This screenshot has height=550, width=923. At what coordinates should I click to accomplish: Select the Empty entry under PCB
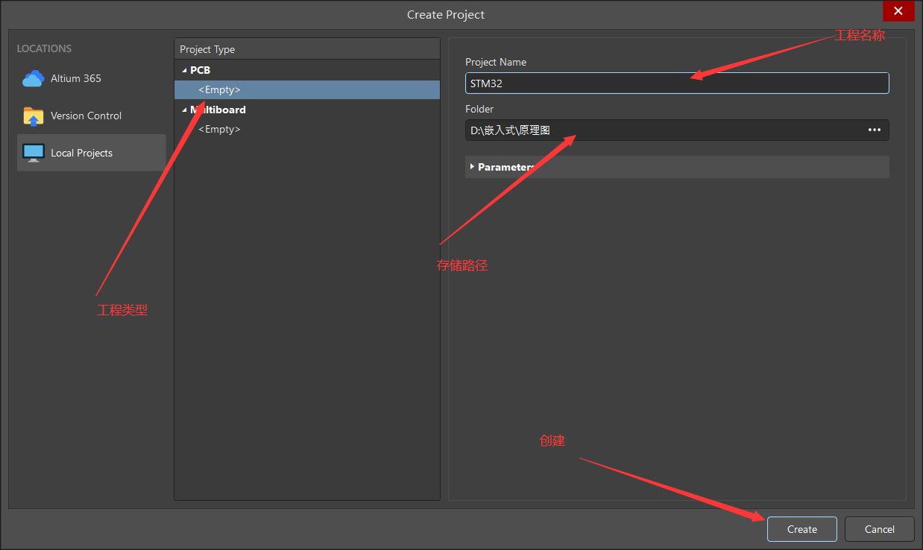pos(307,89)
